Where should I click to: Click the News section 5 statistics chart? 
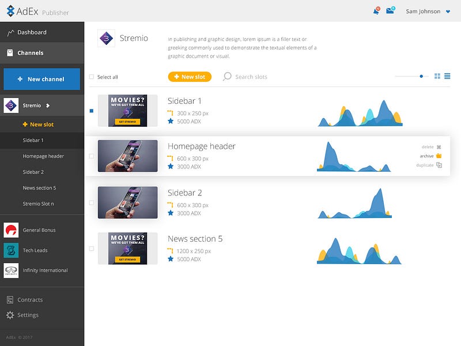click(359, 251)
